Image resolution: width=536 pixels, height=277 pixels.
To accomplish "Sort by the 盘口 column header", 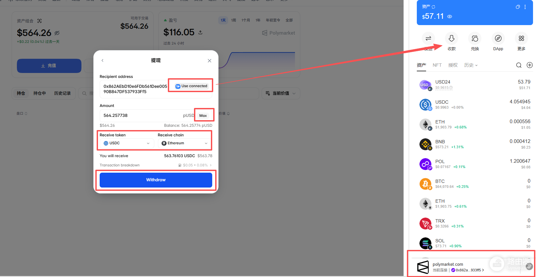I will coord(22,114).
